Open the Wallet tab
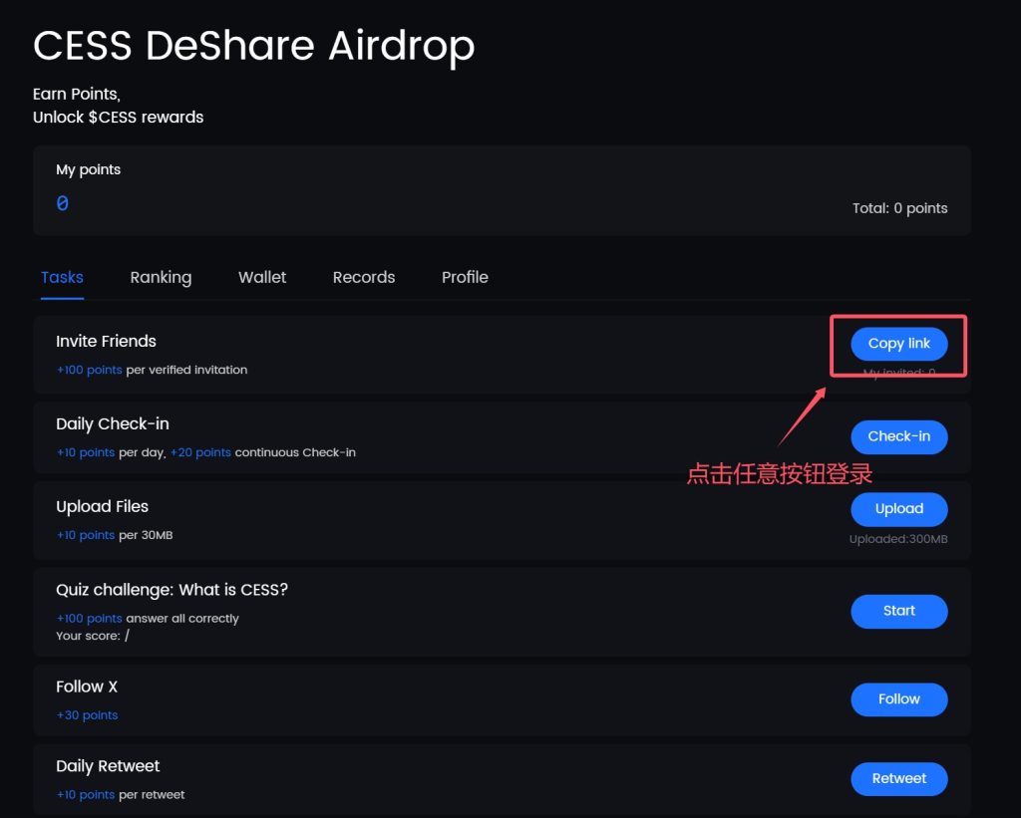The height and width of the screenshot is (818, 1021). [262, 277]
